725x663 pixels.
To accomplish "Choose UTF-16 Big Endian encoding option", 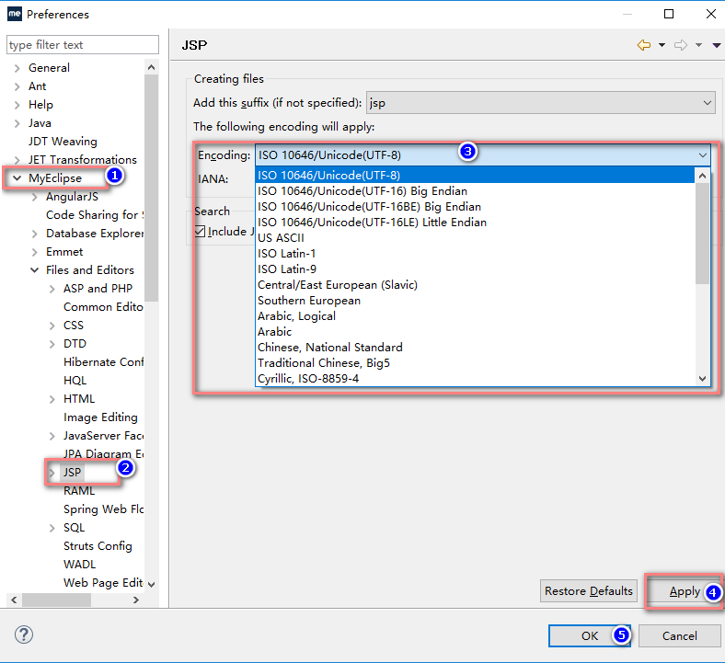I will (475, 191).
